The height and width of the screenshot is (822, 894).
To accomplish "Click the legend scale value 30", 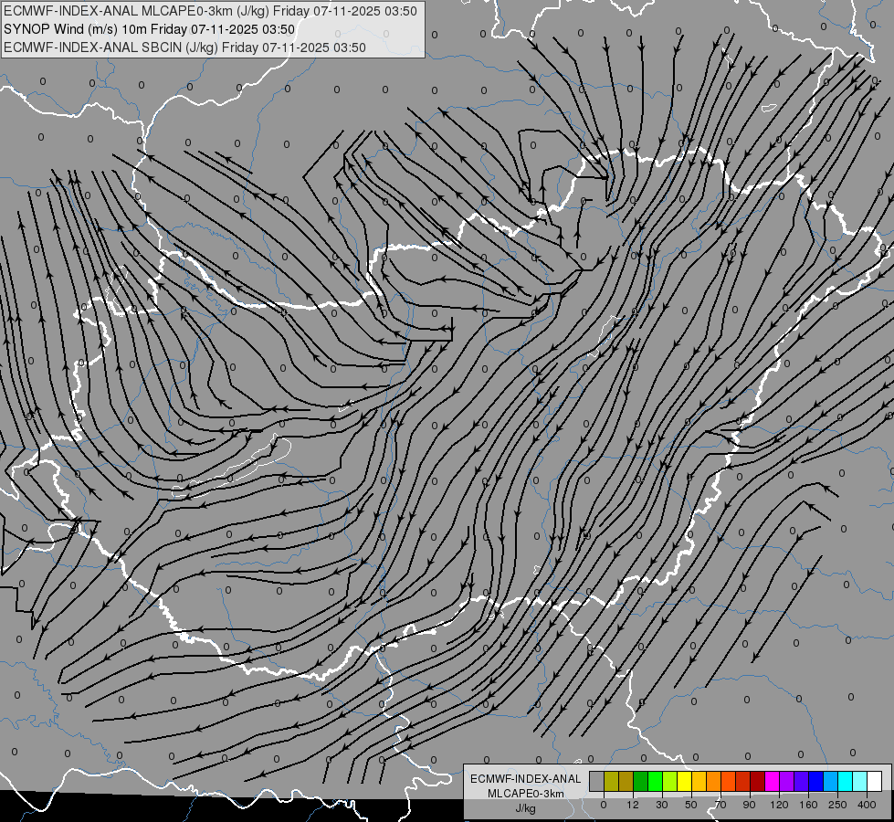I will (x=662, y=805).
